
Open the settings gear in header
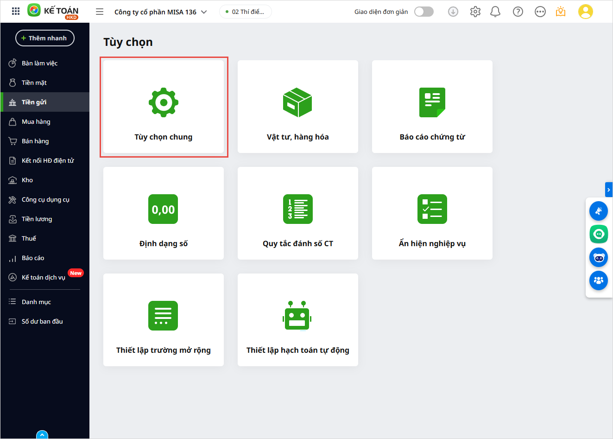click(x=475, y=12)
